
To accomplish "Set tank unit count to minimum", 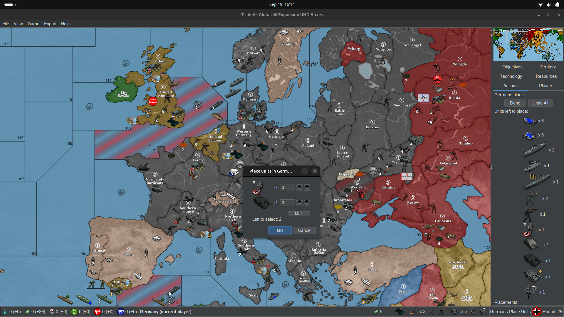I will (307, 205).
